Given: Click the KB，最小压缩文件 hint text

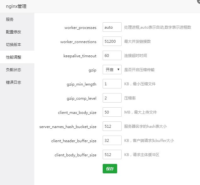Looking at the screenshot, I should [140, 84].
